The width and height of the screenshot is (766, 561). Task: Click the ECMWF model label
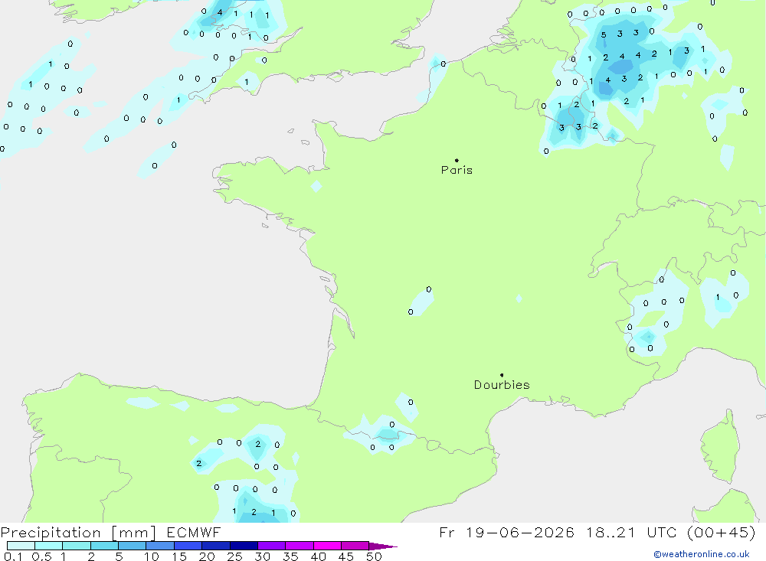pyautogui.click(x=194, y=532)
